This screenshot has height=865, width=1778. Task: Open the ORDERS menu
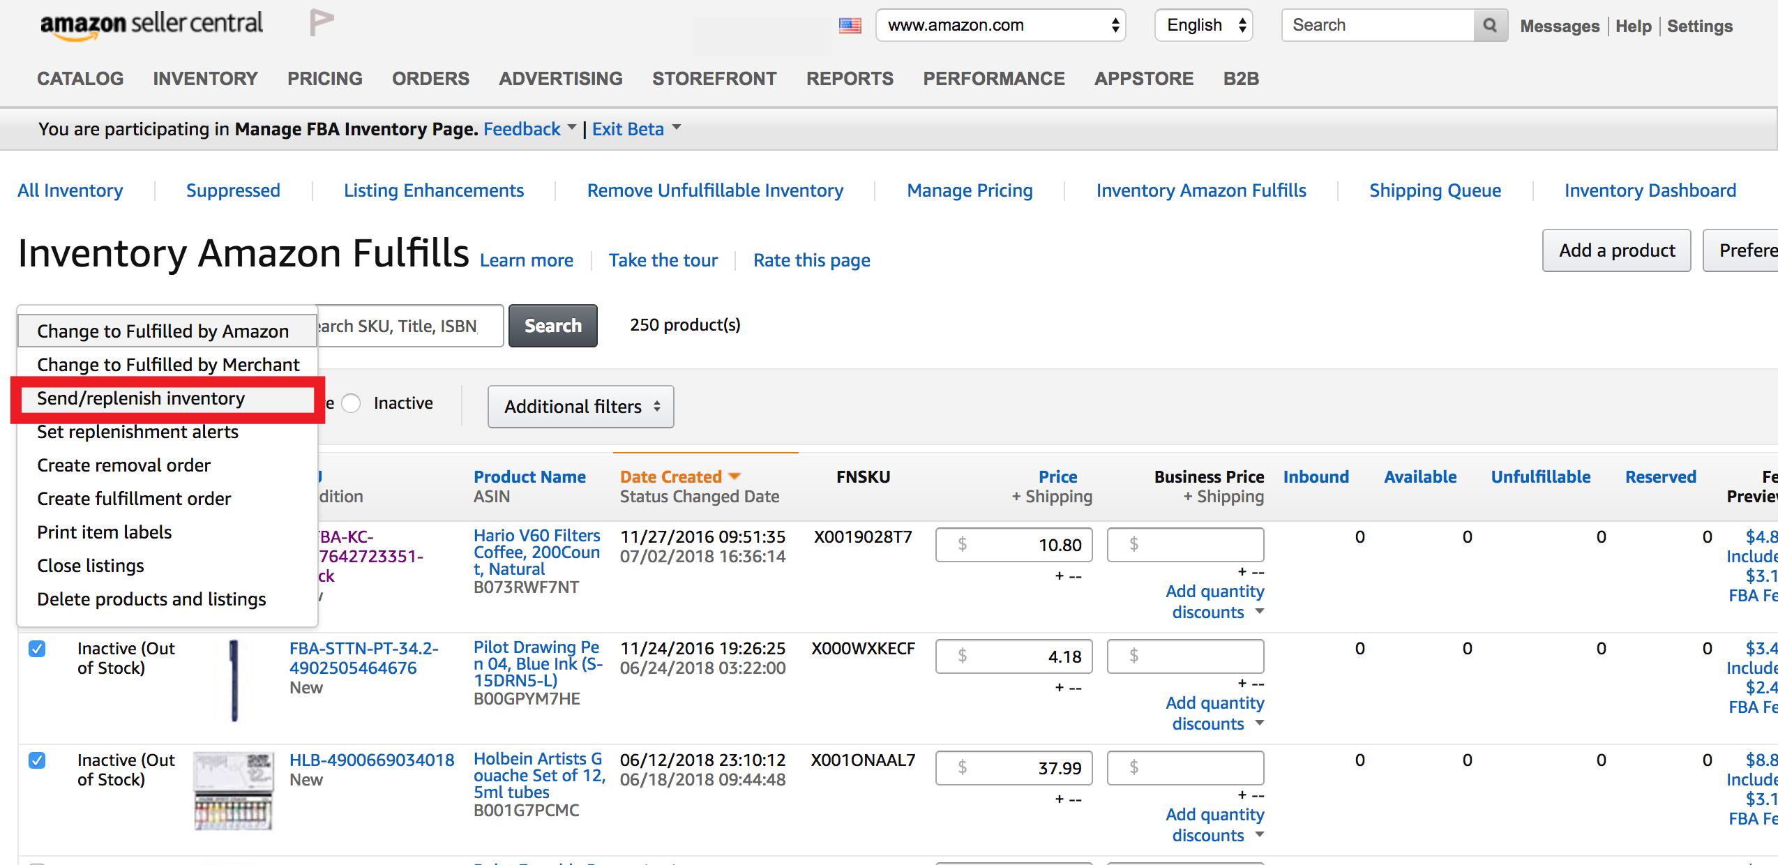point(430,79)
